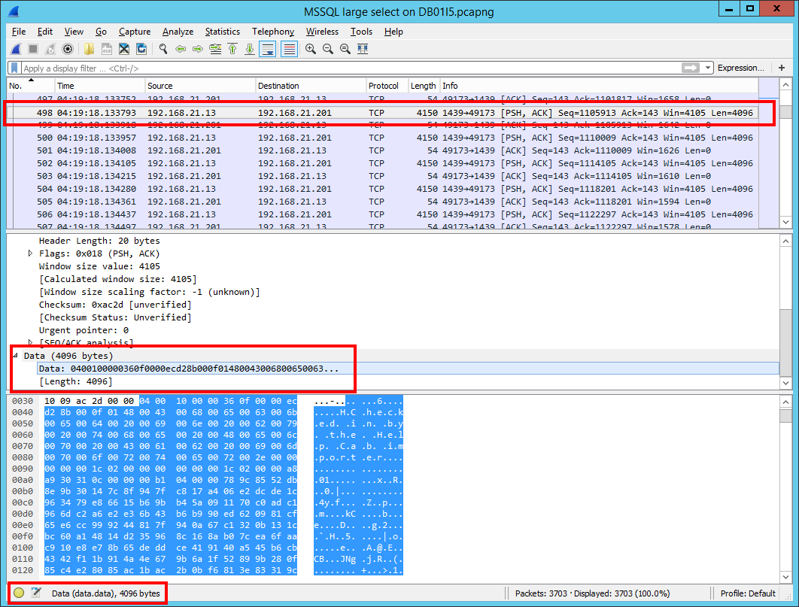Sort by the Time column header

99,86
